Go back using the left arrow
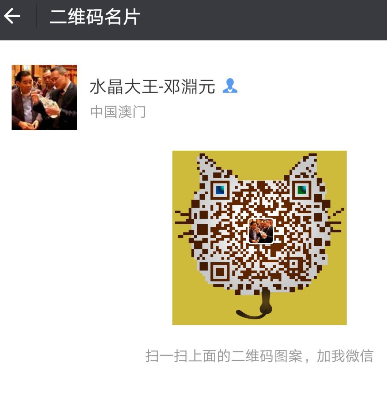 pos(12,16)
